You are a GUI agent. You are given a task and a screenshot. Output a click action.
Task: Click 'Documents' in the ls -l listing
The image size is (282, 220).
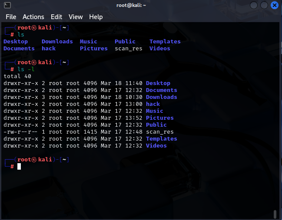[x=162, y=90]
